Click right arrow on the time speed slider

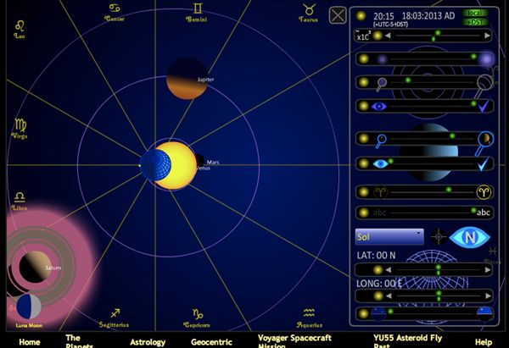point(486,36)
